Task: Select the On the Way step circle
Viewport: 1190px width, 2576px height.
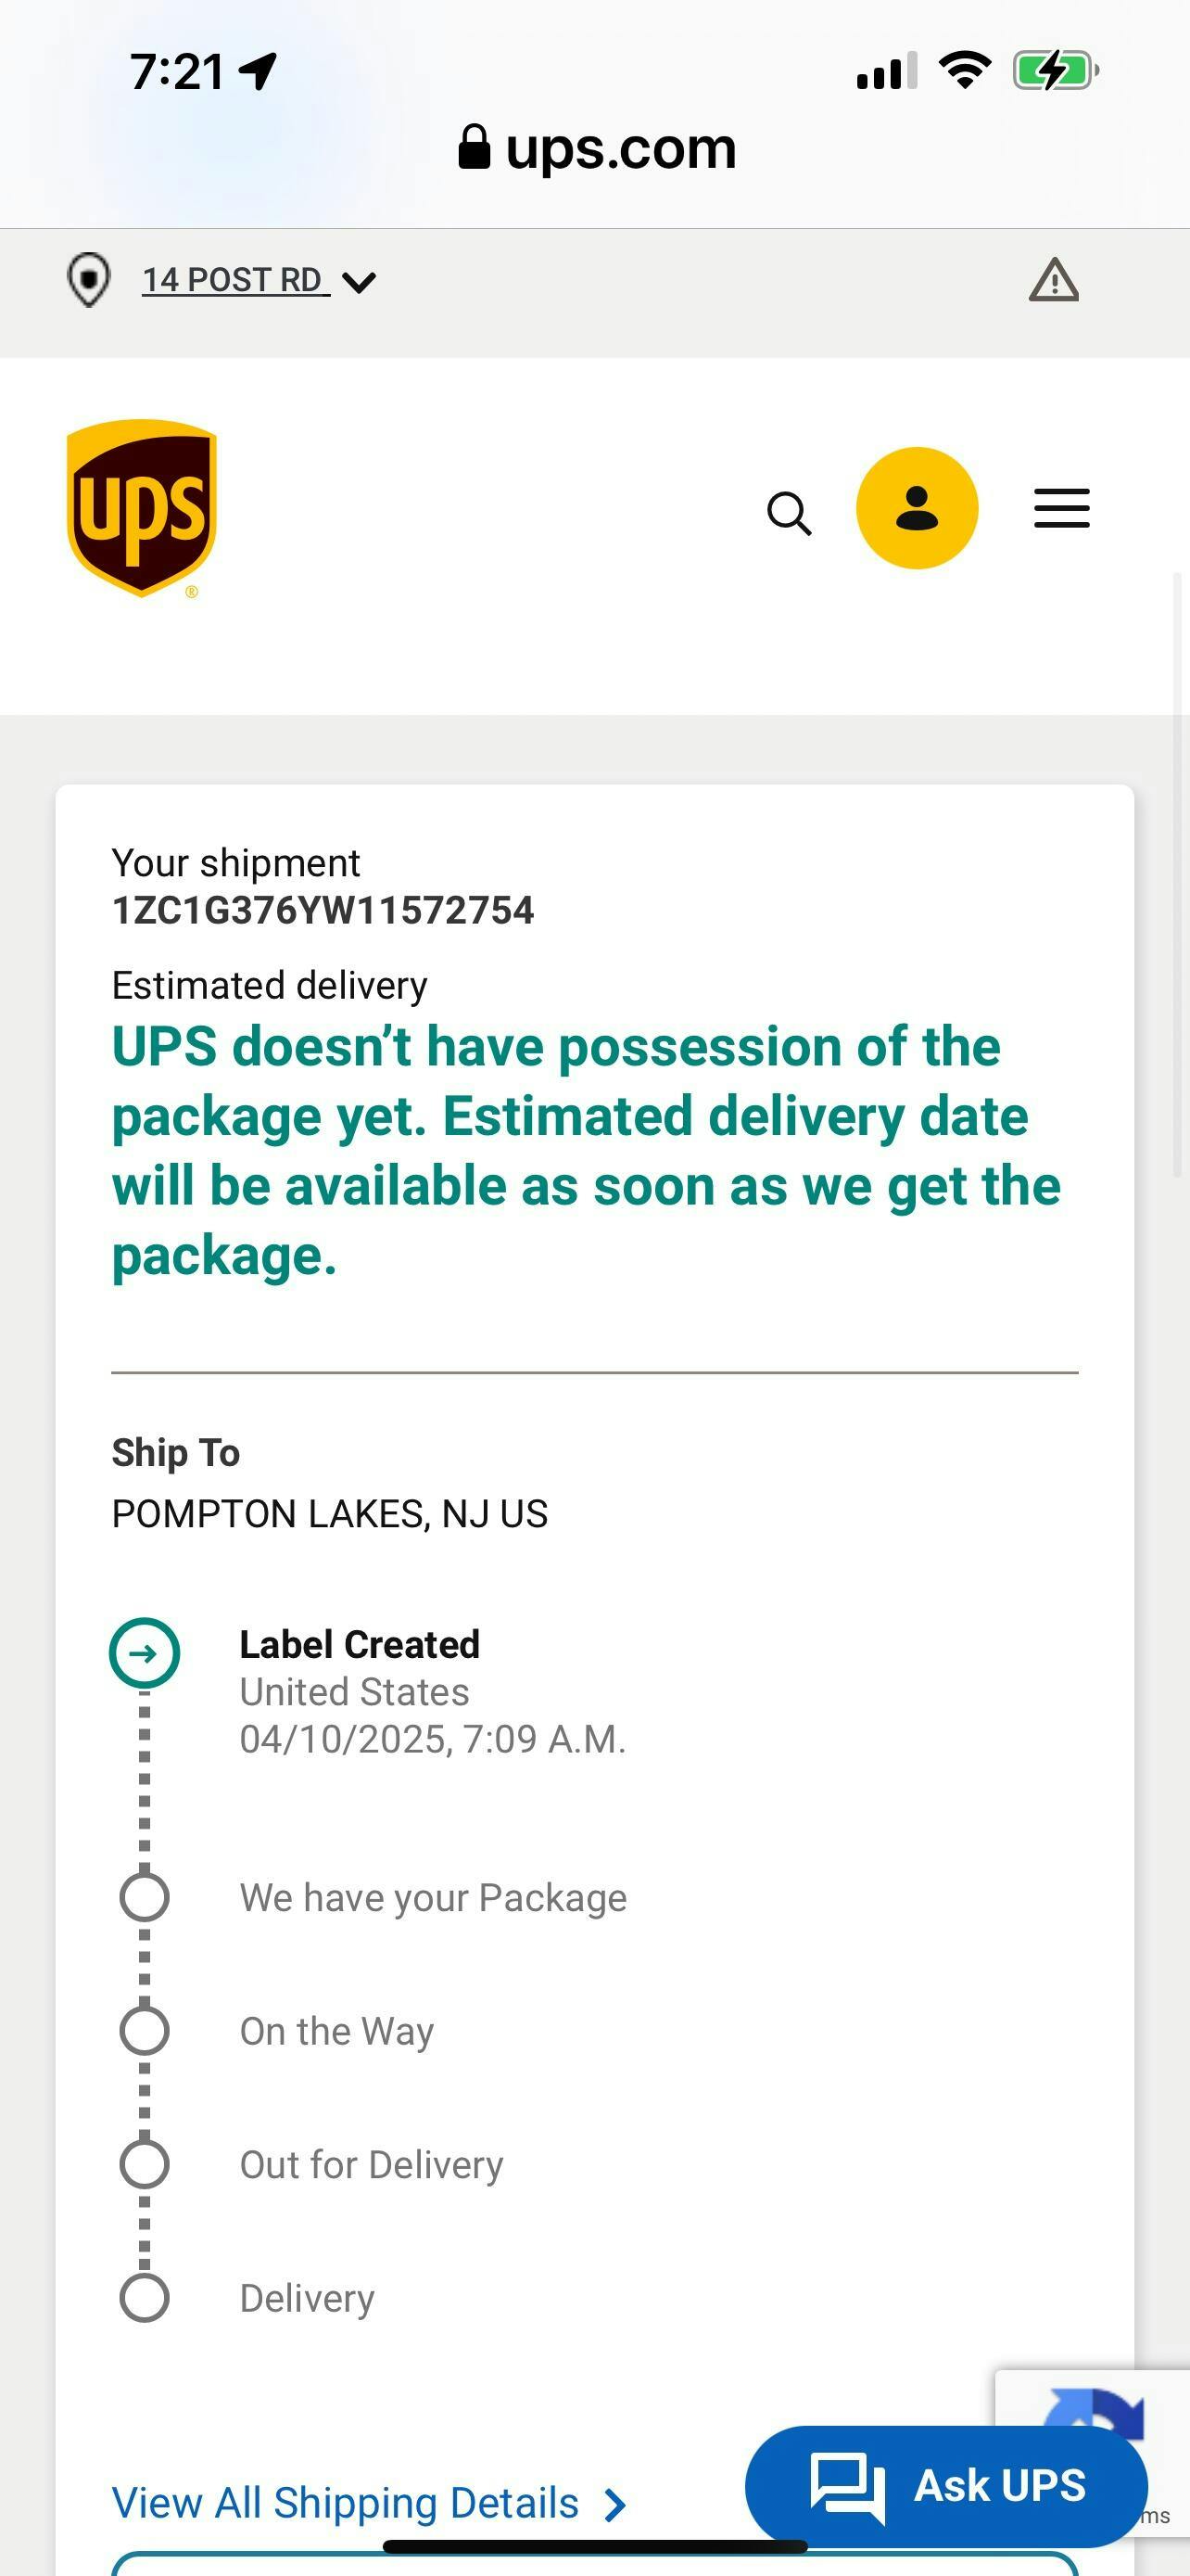Action: click(145, 2030)
